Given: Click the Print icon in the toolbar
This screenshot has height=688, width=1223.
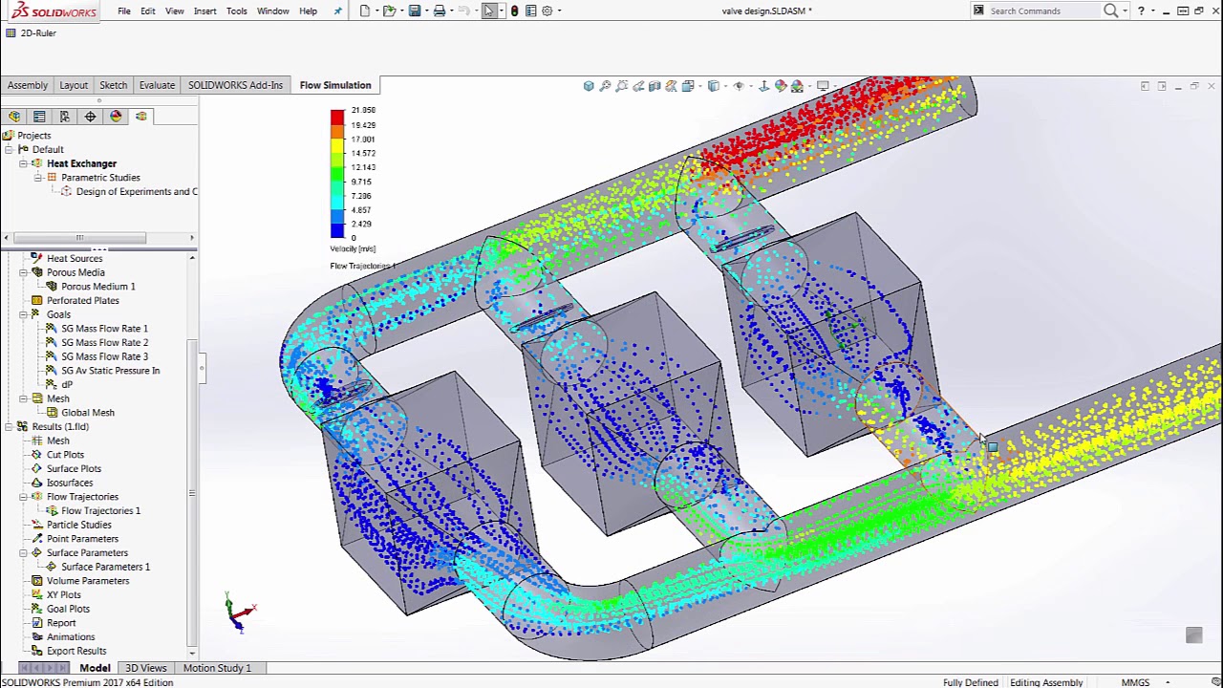Looking at the screenshot, I should [439, 11].
